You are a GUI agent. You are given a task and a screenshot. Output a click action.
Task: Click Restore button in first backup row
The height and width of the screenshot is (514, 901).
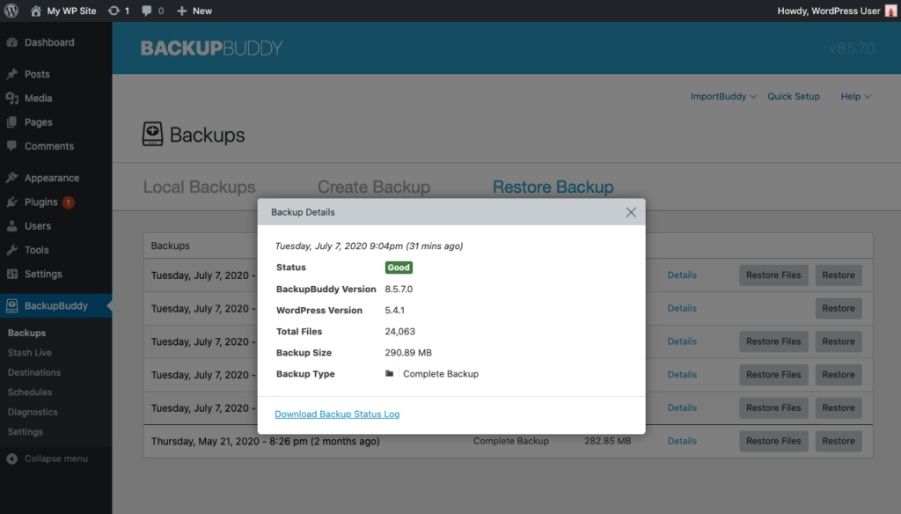coord(839,275)
